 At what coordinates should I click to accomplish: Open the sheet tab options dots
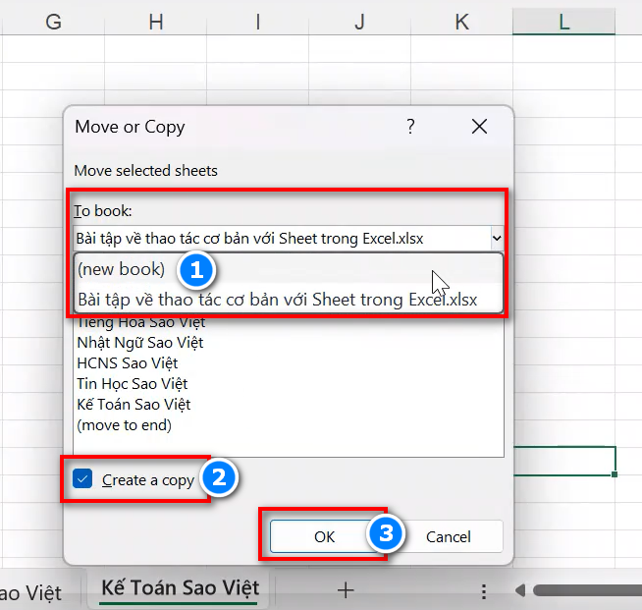pyautogui.click(x=483, y=590)
